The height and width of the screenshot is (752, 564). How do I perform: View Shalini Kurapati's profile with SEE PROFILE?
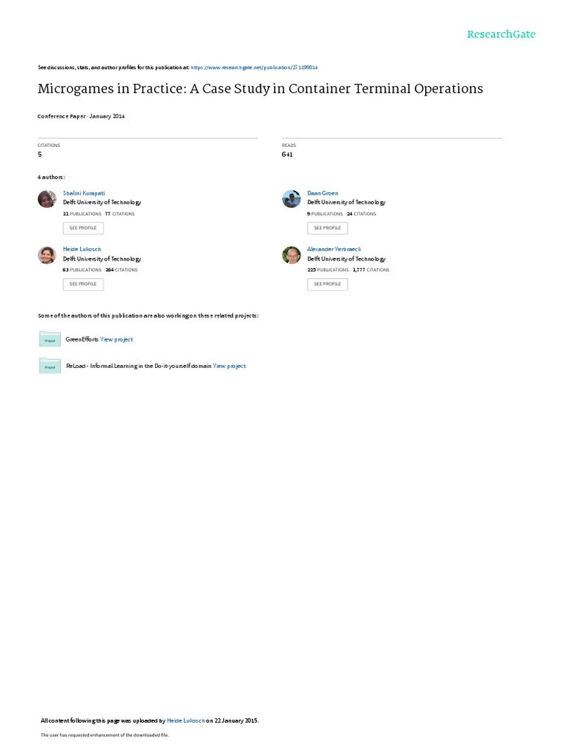tap(83, 228)
